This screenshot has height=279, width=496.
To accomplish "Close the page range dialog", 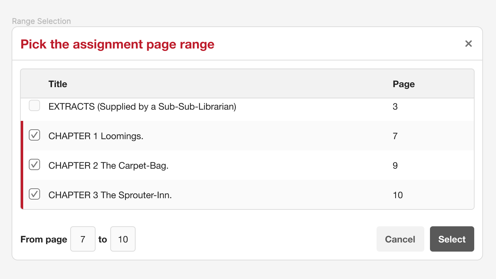I will (469, 43).
